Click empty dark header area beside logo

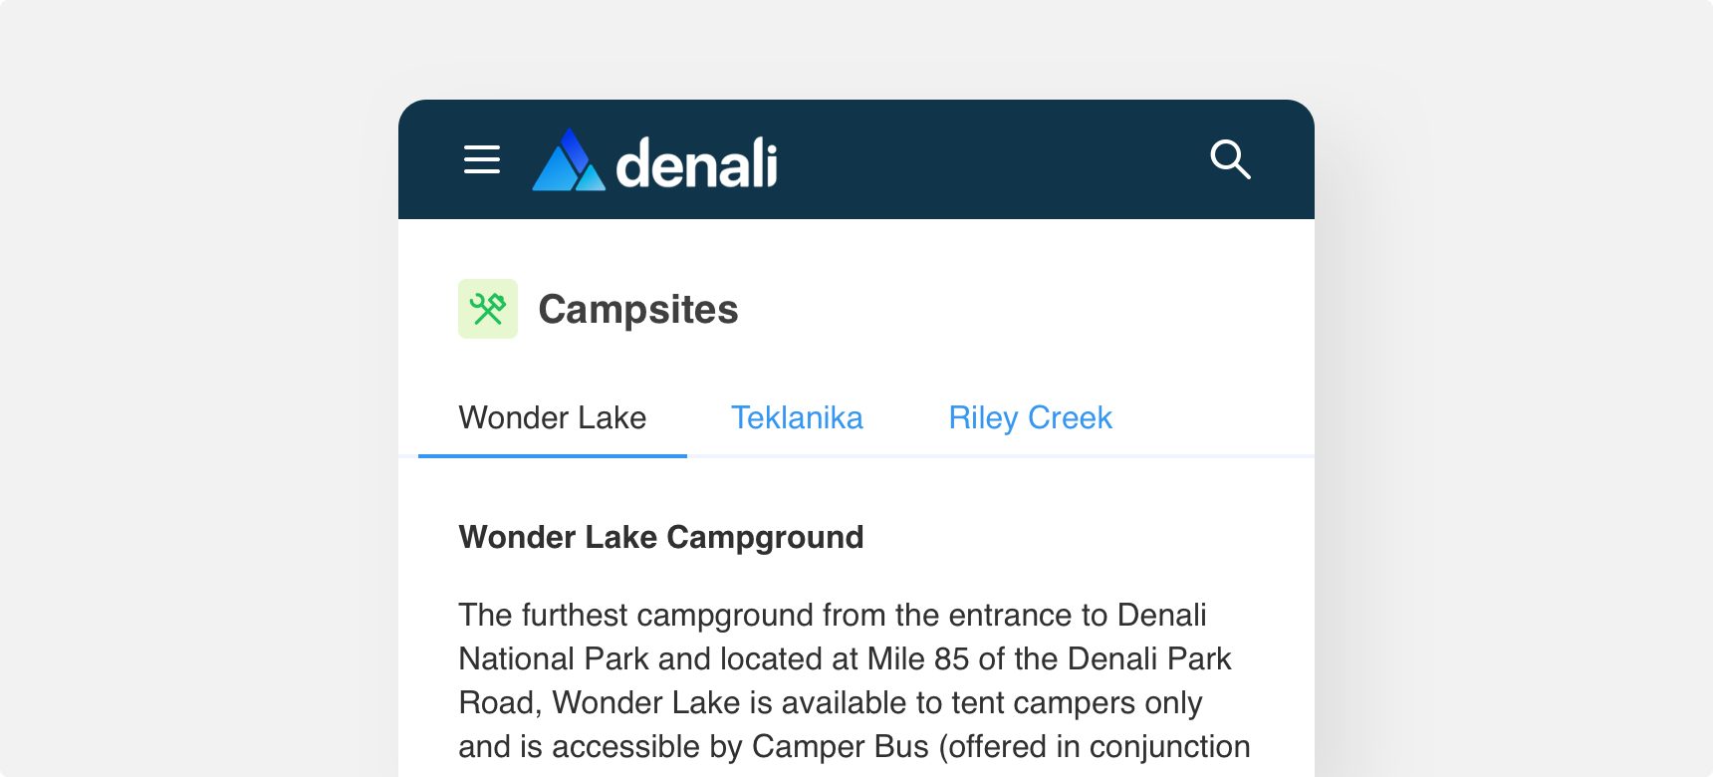pos(991,159)
